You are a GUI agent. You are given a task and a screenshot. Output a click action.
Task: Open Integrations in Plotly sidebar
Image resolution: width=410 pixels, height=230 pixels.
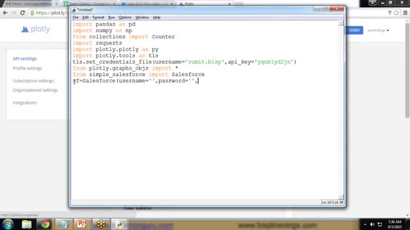click(24, 103)
